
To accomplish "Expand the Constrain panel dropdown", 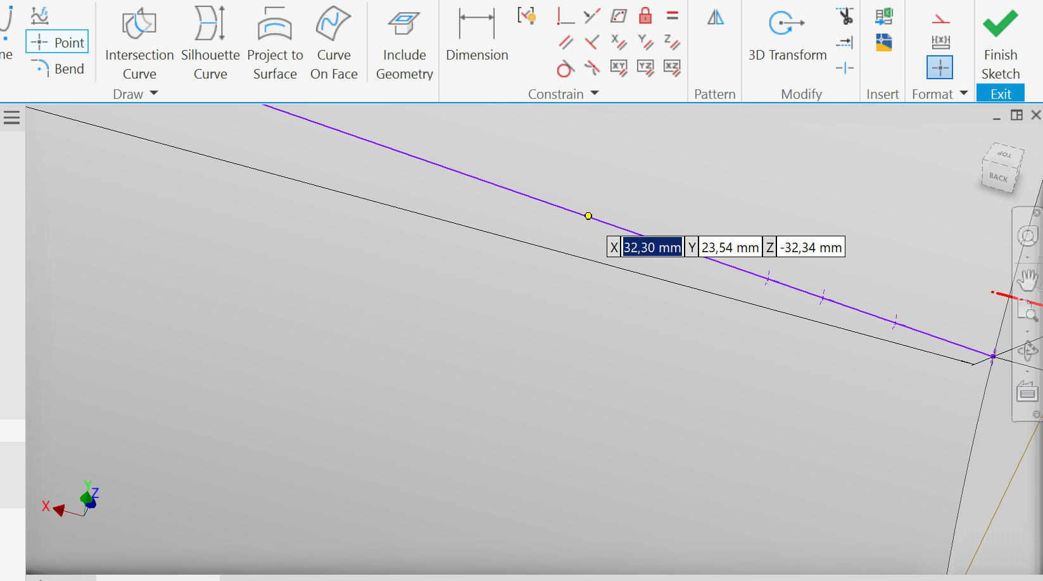I will 594,94.
